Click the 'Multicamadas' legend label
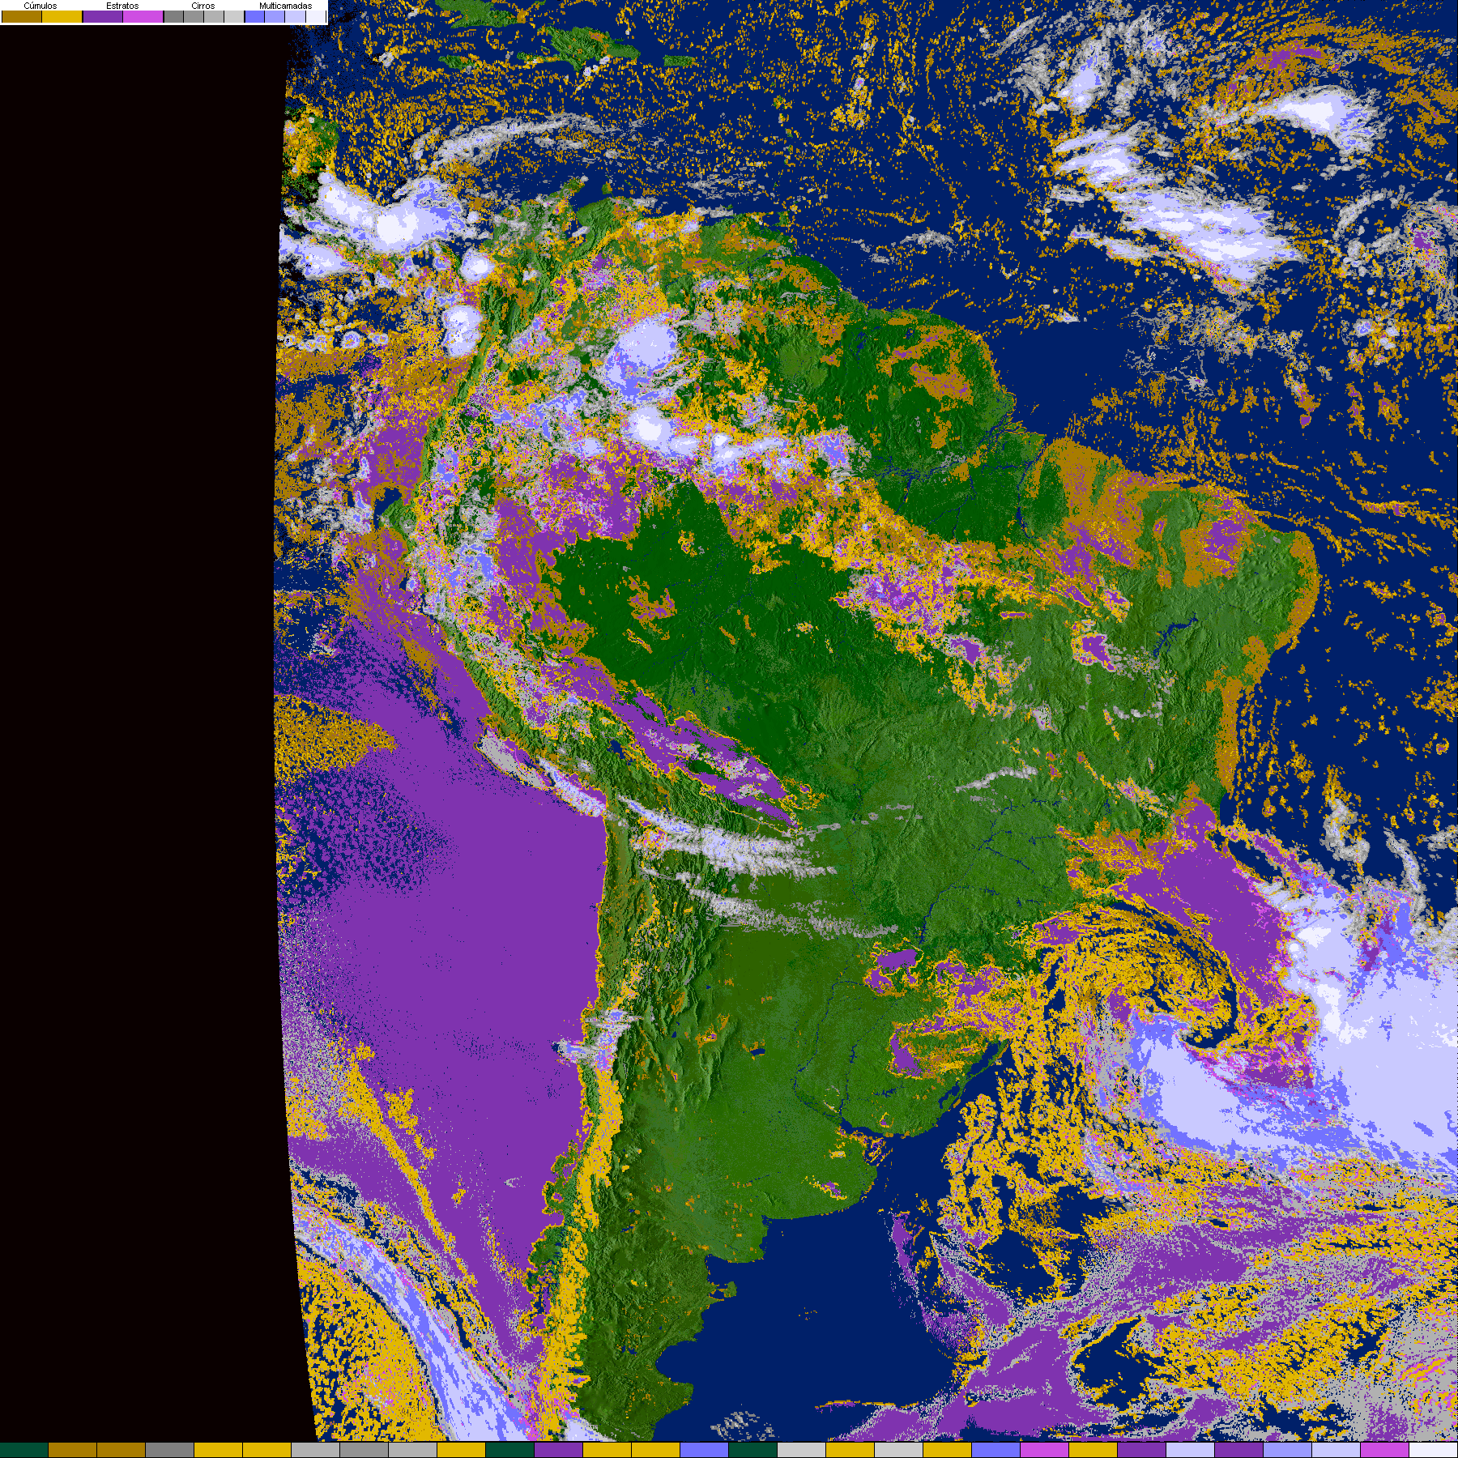Viewport: 1458px width, 1458px height. click(286, 6)
